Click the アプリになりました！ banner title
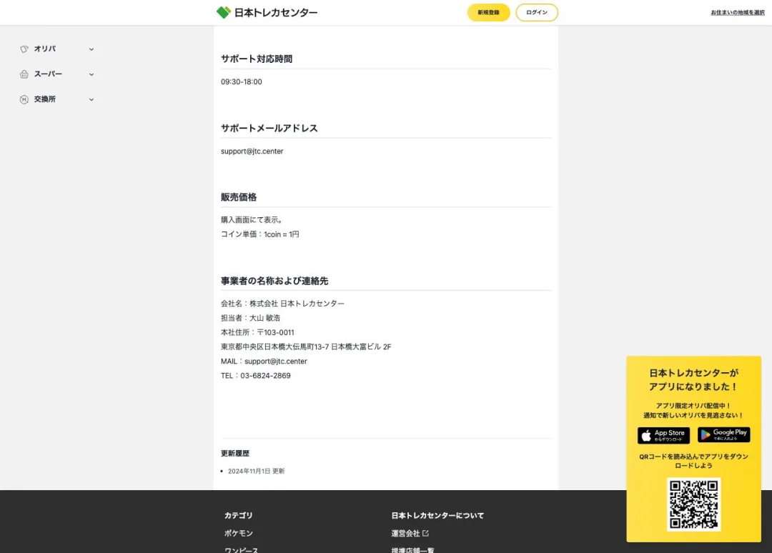 click(x=693, y=387)
